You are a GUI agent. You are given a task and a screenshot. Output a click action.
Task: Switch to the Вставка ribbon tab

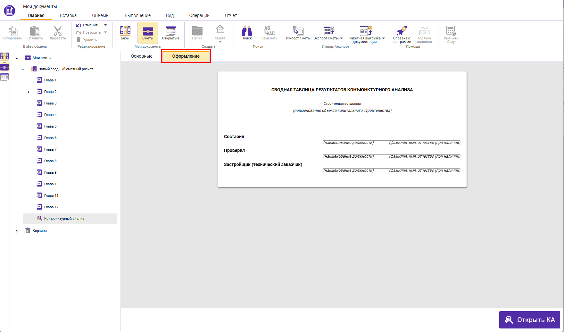coord(68,15)
